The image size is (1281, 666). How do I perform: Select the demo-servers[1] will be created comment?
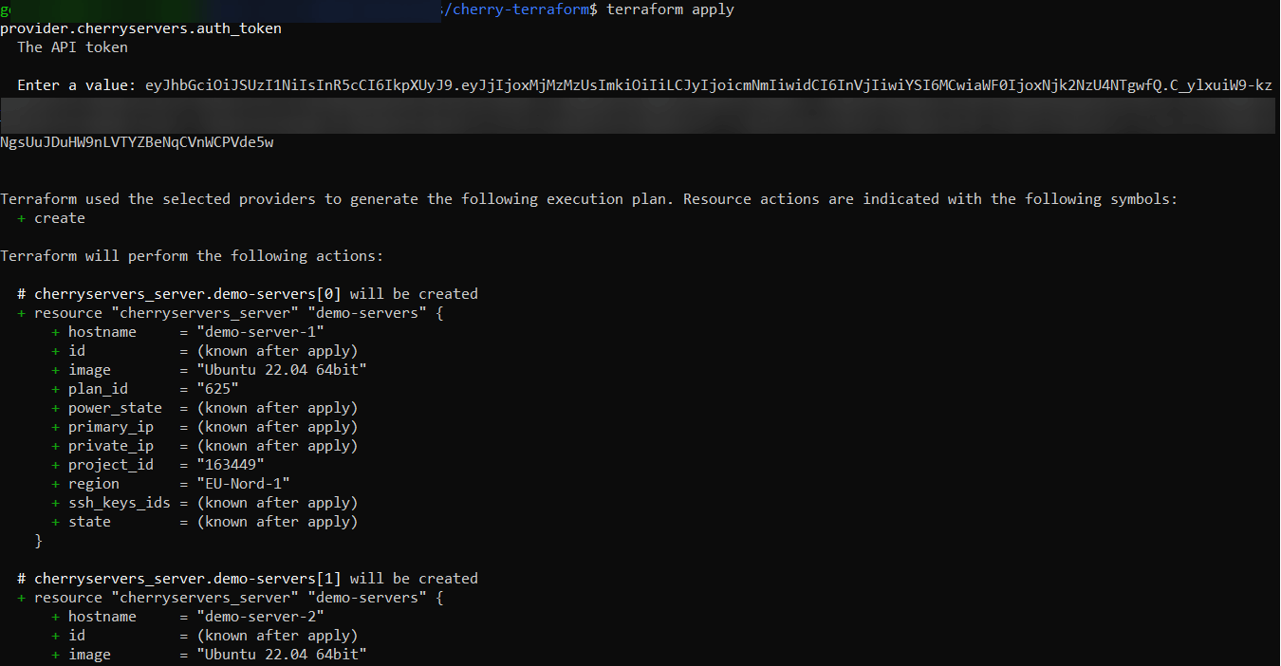click(x=248, y=579)
